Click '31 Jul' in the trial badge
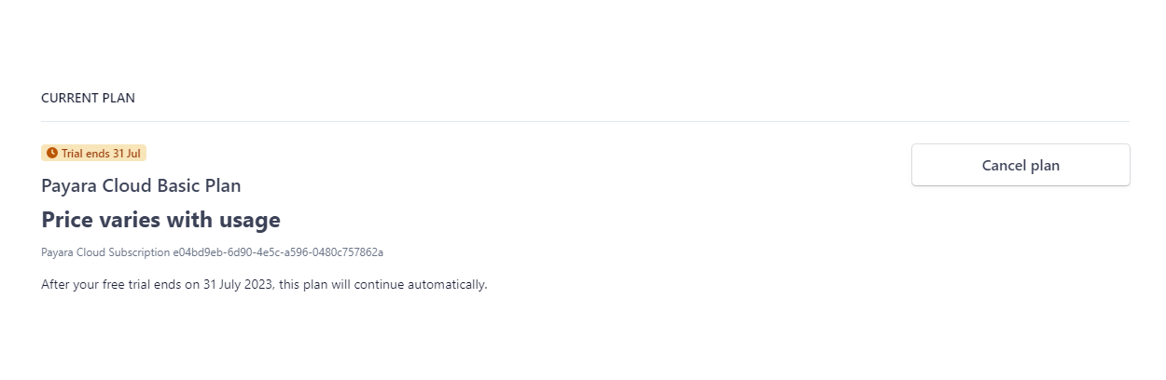 [x=126, y=153]
